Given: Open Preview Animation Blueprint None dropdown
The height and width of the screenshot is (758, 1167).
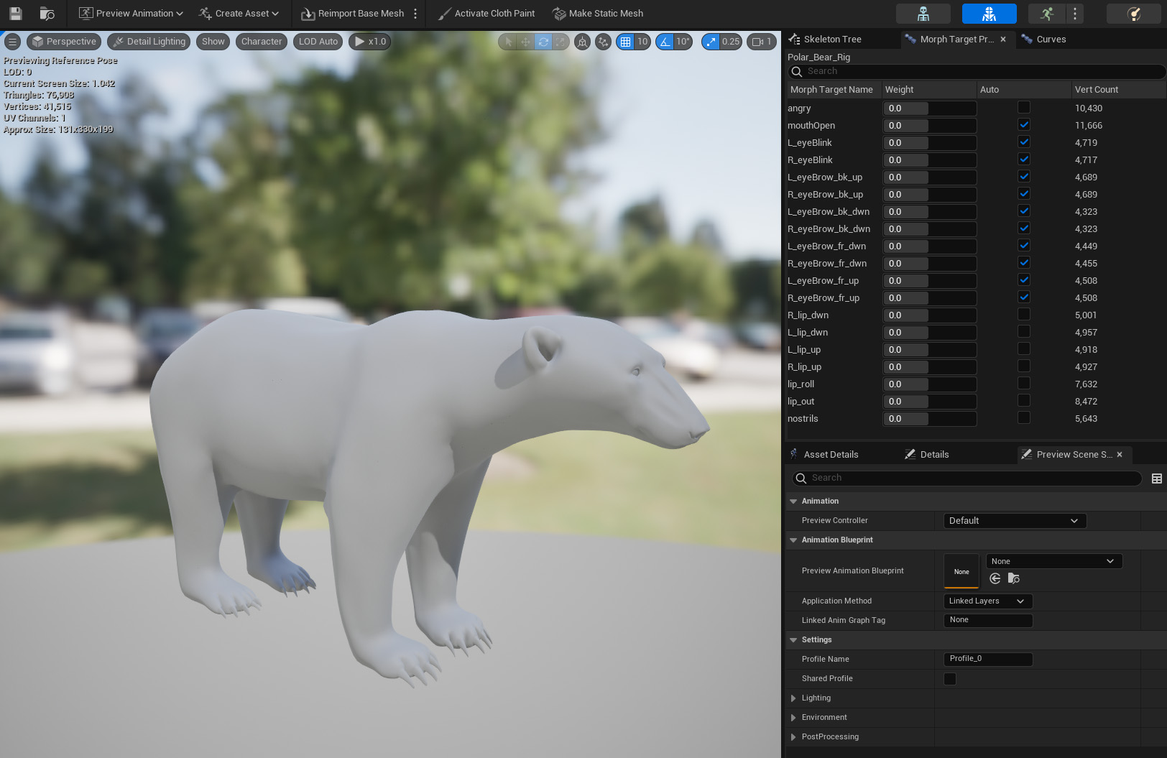Looking at the screenshot, I should pos(1054,562).
